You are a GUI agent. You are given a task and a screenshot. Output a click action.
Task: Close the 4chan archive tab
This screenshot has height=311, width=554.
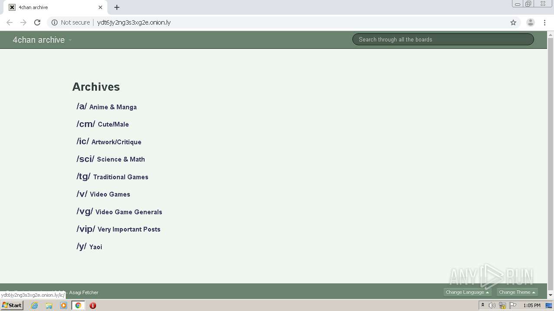[x=100, y=7]
